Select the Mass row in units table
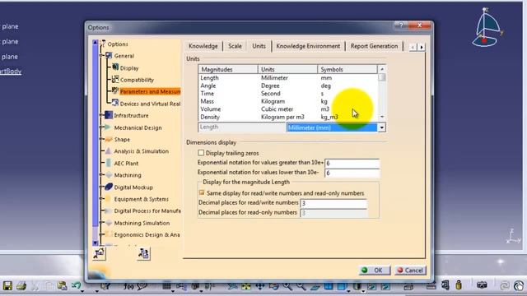527x296 pixels. click(287, 101)
